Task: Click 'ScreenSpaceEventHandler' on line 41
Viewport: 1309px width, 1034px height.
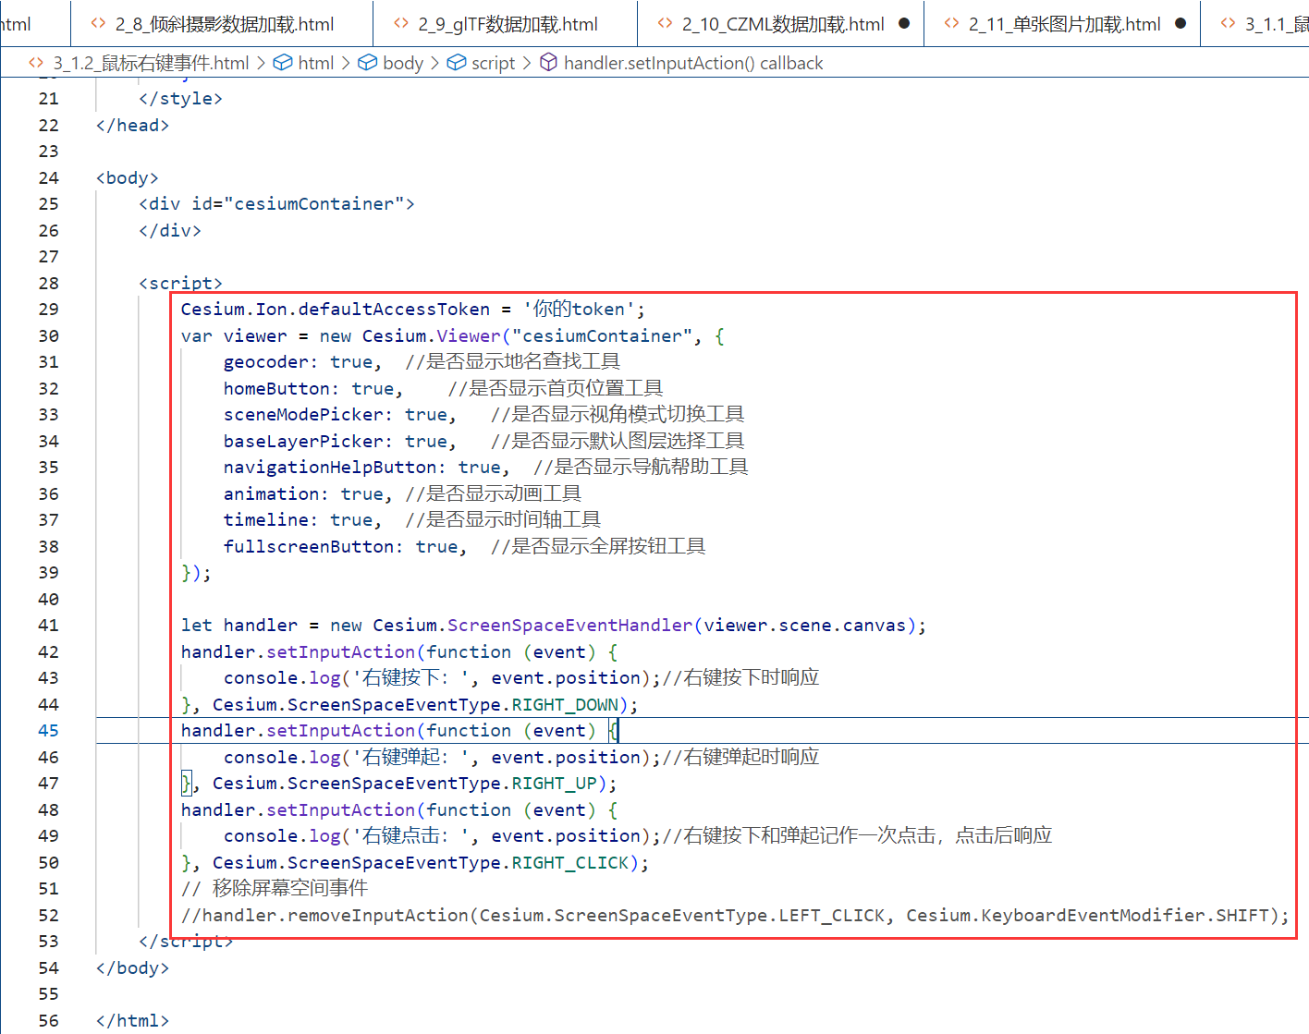Action: coord(570,626)
